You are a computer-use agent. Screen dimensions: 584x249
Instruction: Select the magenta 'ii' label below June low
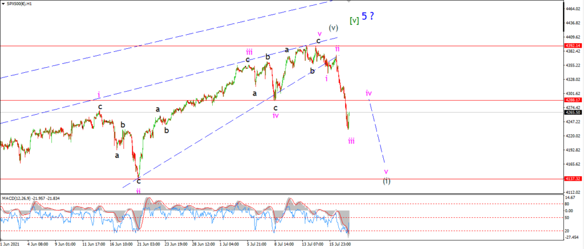coord(138,191)
